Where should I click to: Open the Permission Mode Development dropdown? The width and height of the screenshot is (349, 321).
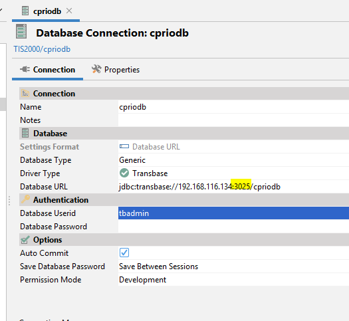(233, 280)
